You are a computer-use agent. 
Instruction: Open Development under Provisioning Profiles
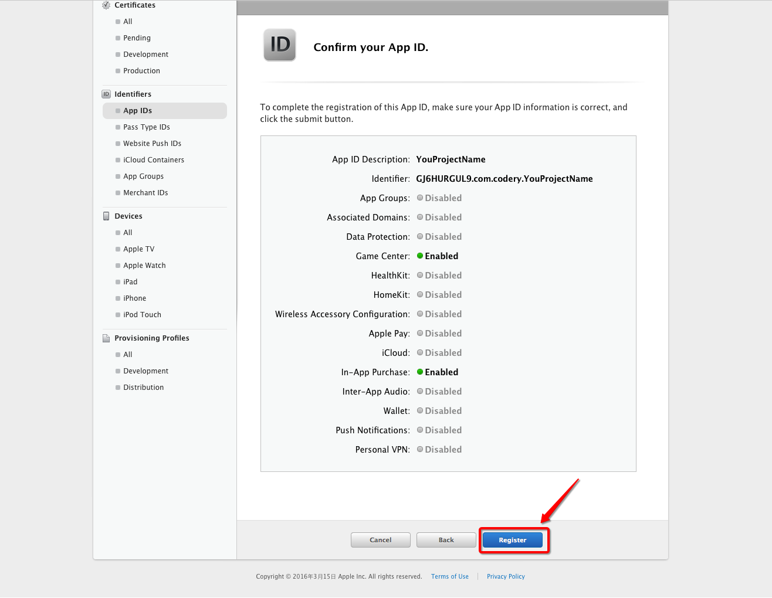[x=145, y=371]
